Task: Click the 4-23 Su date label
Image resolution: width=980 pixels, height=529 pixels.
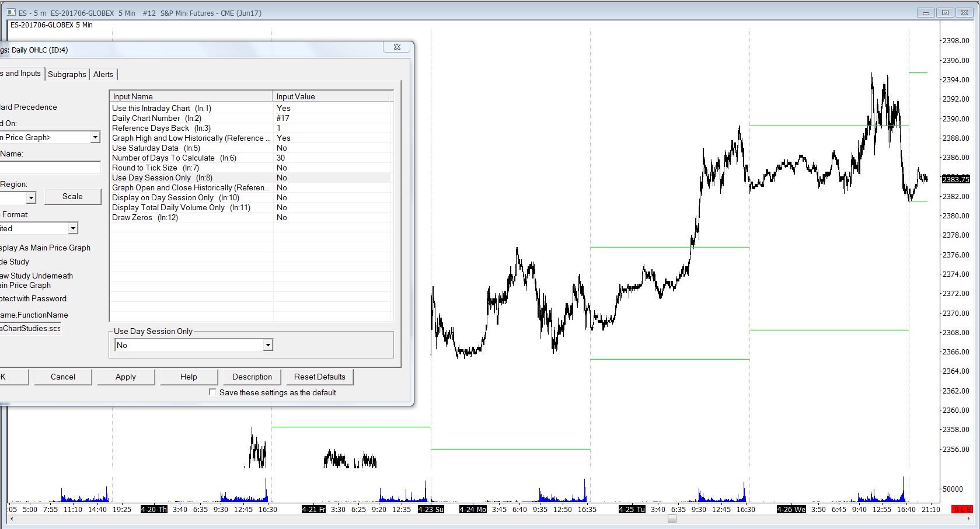Action: [x=431, y=509]
